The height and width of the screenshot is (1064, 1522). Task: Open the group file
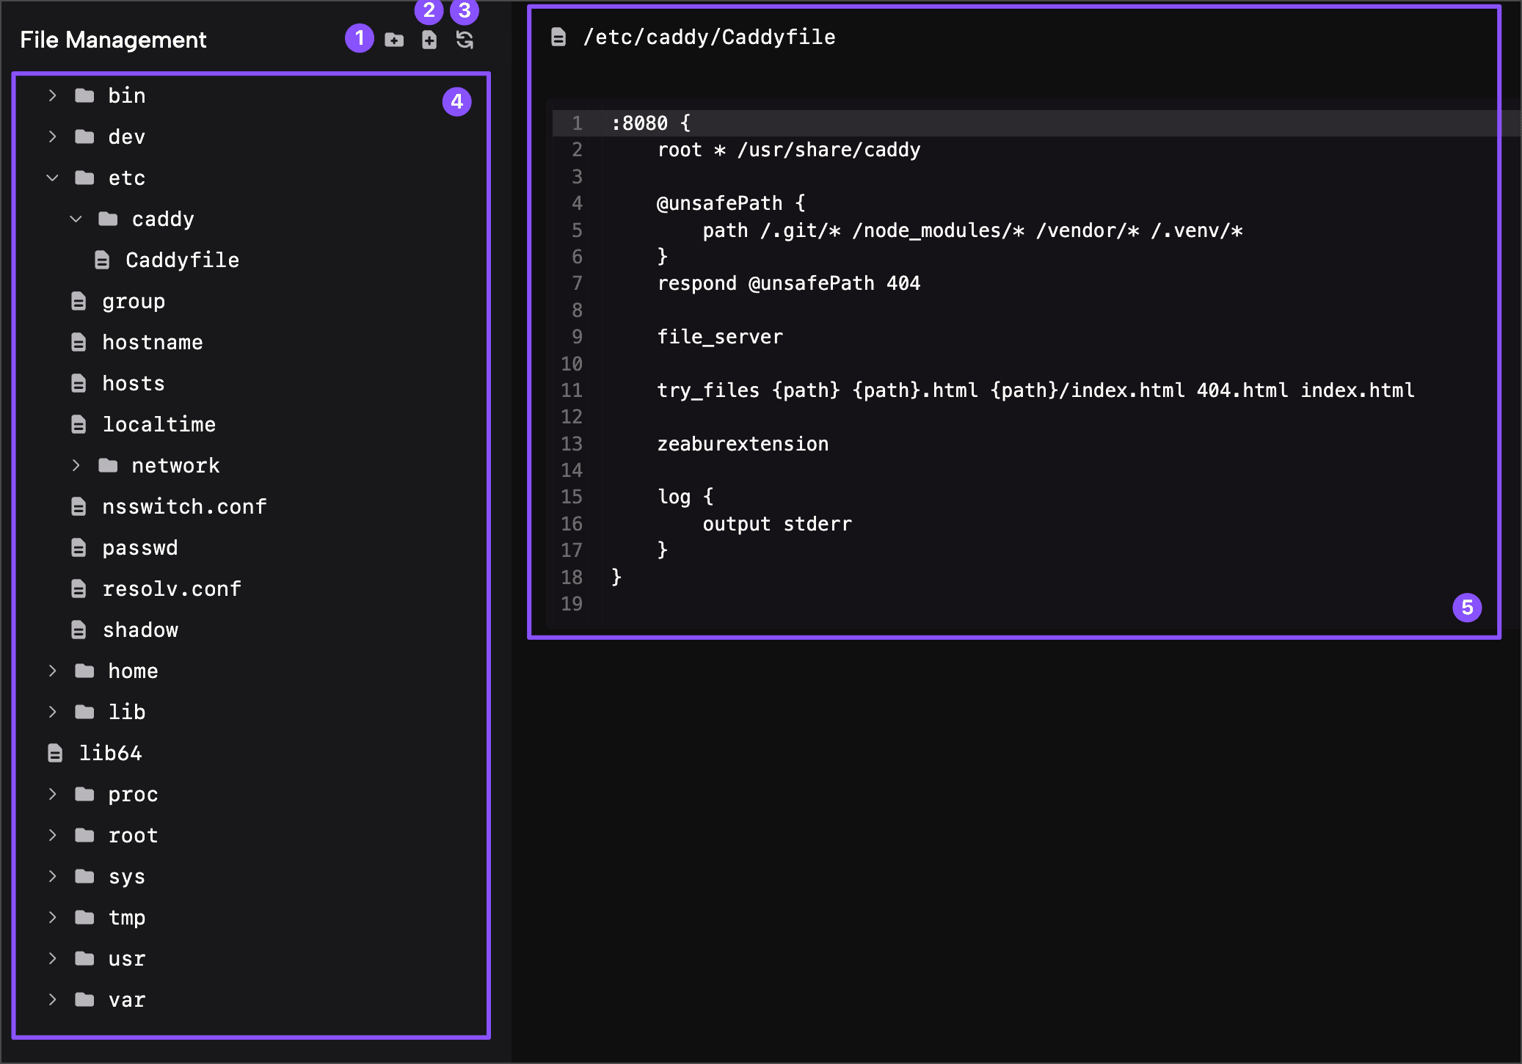(134, 301)
